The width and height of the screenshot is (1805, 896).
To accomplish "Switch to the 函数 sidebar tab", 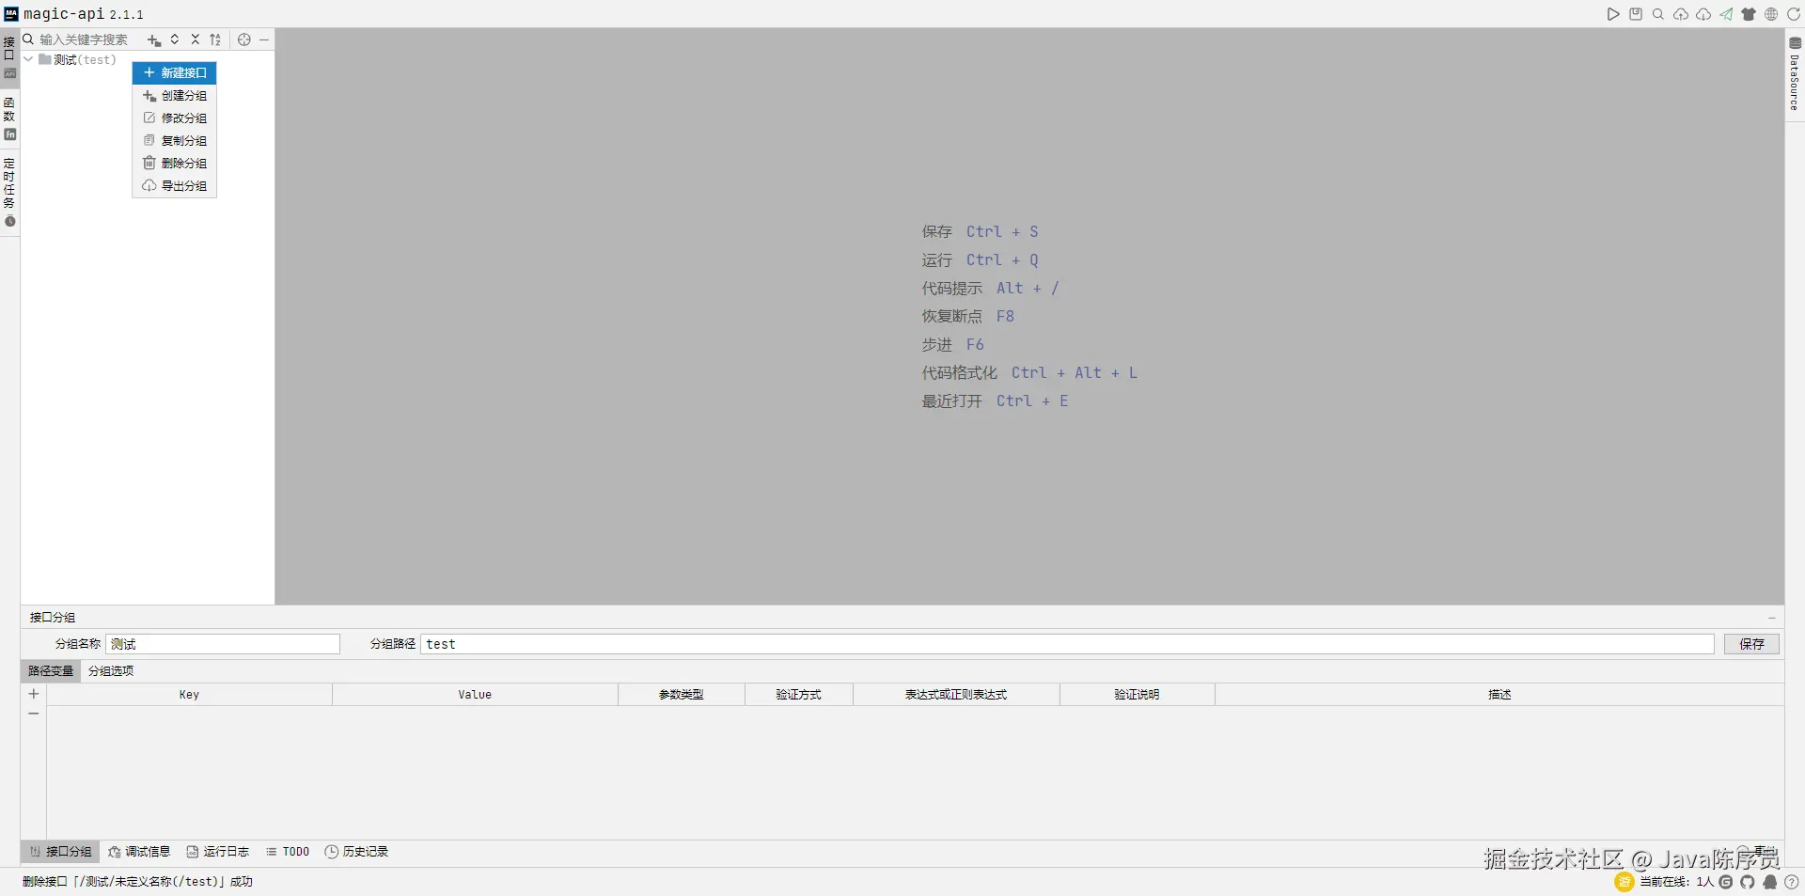I will (9, 118).
